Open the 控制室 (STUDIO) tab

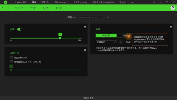point(80,2)
